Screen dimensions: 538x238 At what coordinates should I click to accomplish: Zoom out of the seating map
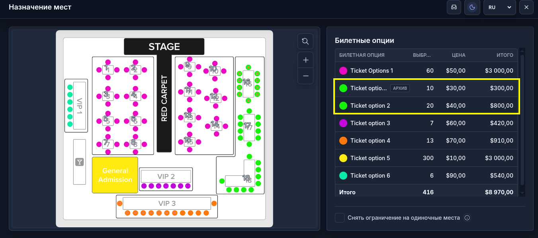[305, 76]
